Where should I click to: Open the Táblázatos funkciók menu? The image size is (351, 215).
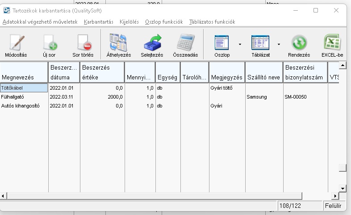[x=212, y=22]
